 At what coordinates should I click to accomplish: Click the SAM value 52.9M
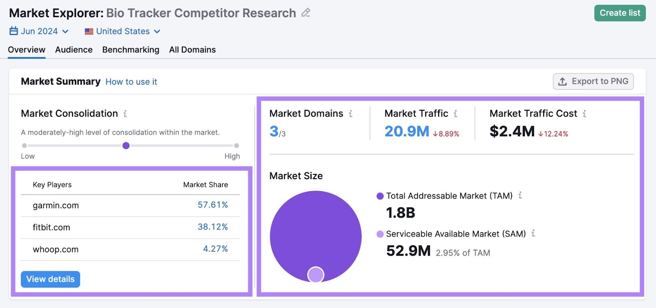[408, 251]
